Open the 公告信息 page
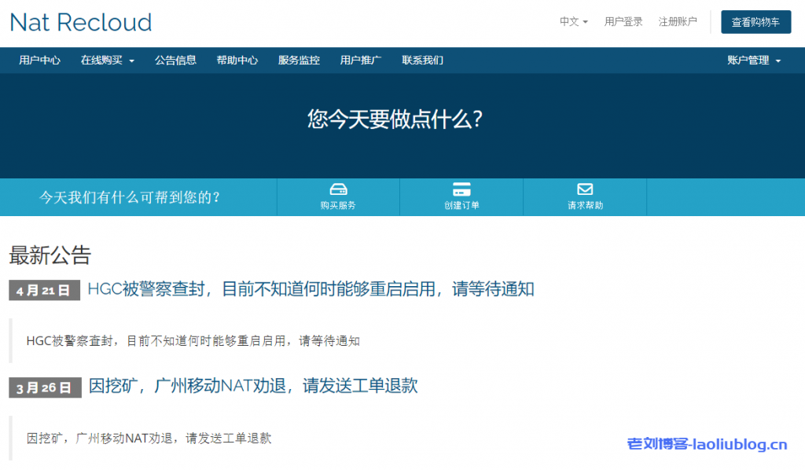The width and height of the screenshot is (805, 470). pos(175,60)
